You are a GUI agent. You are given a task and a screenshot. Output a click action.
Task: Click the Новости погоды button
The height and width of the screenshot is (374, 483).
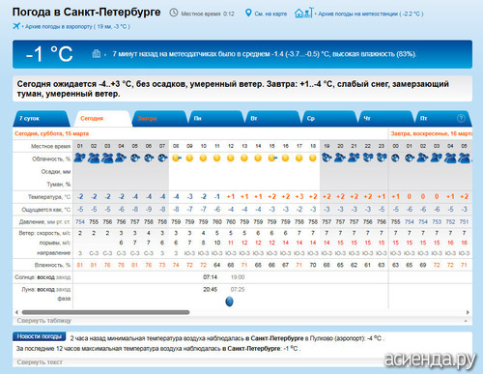coord(39,336)
